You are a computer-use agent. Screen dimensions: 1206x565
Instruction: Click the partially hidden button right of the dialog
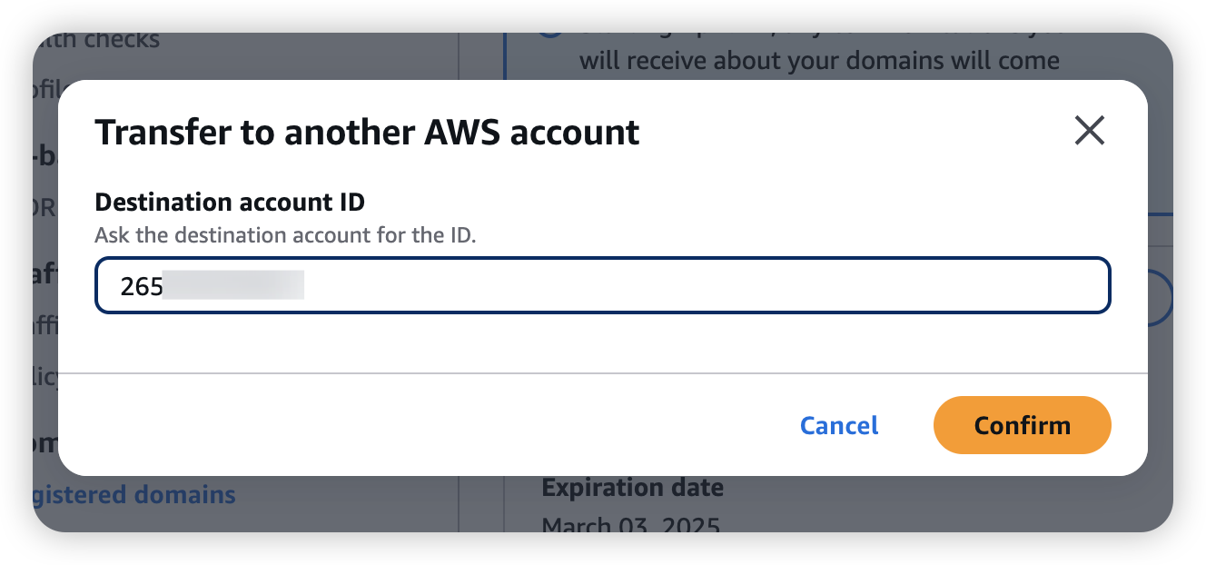point(1161,298)
